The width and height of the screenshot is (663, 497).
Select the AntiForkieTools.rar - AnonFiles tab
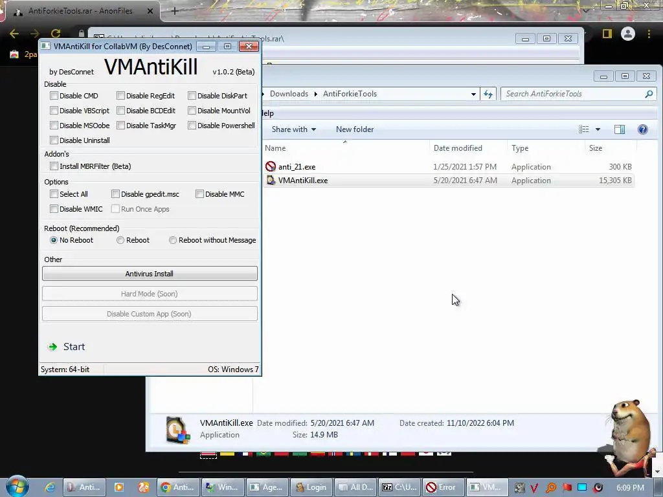tap(80, 11)
